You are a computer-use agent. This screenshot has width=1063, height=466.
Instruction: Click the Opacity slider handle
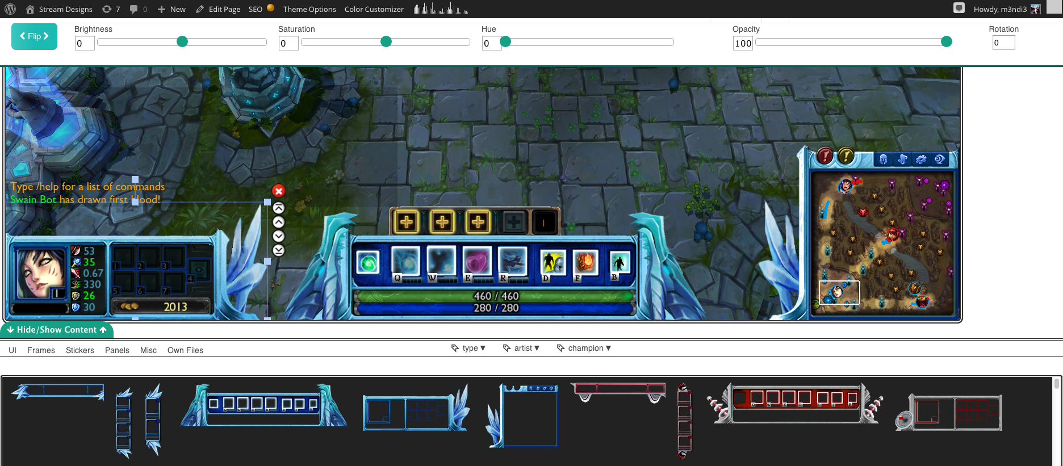coord(947,41)
